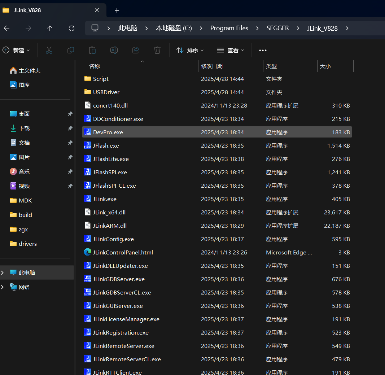Expand the 此电脑 tree node chevron
This screenshot has height=375, width=385.
point(3,272)
